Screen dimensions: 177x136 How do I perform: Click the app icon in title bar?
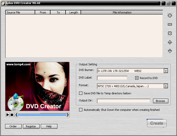coord(3,3)
